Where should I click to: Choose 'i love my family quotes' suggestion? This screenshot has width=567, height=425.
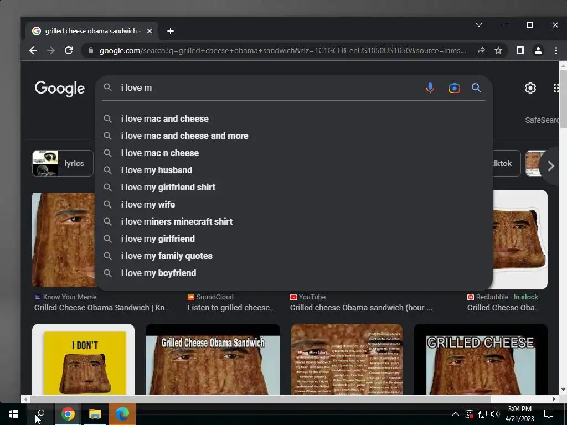pos(293,256)
